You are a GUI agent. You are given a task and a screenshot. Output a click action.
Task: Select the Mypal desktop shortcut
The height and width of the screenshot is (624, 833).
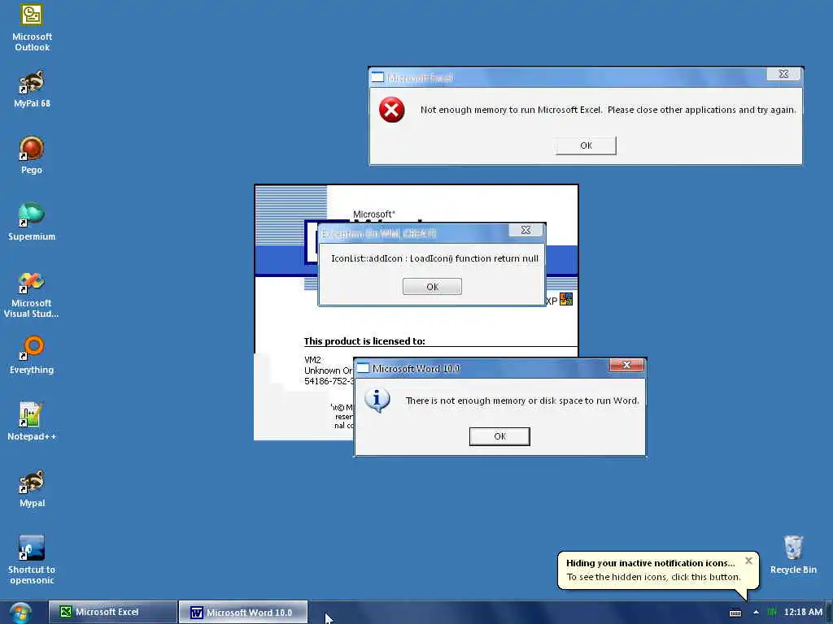(32, 488)
